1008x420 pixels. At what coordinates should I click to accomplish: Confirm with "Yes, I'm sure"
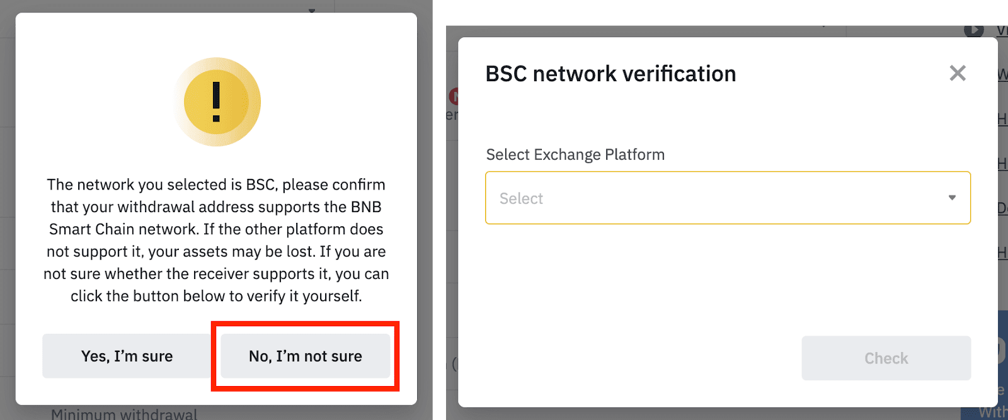[127, 356]
